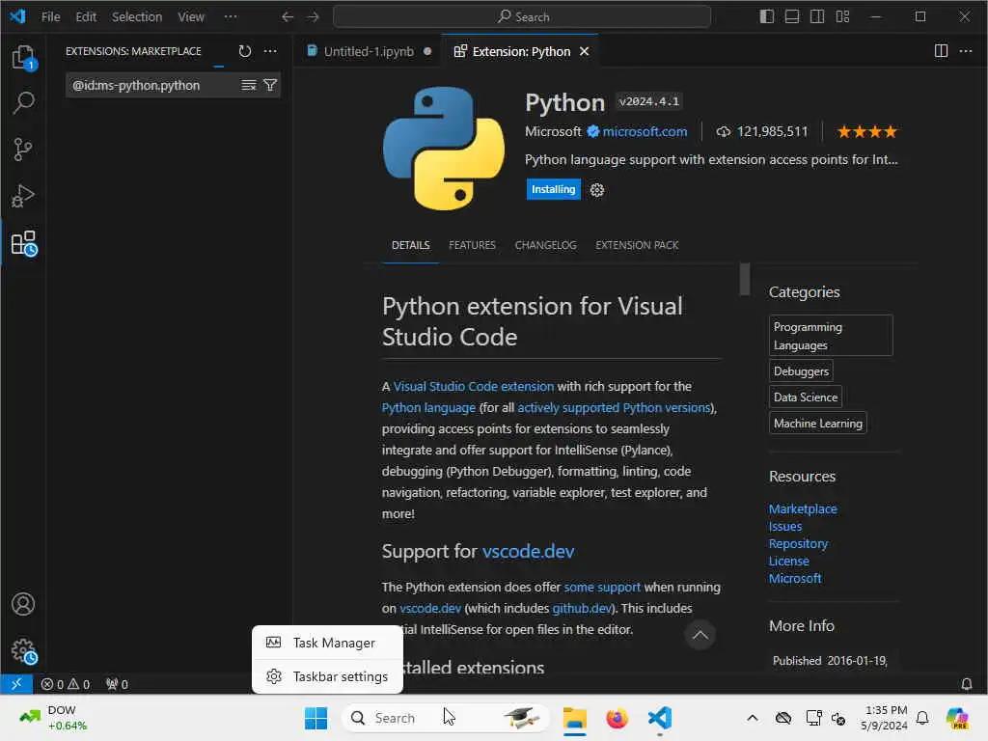Image resolution: width=988 pixels, height=741 pixels.
Task: Clear the extensions search results
Action: click(249, 85)
